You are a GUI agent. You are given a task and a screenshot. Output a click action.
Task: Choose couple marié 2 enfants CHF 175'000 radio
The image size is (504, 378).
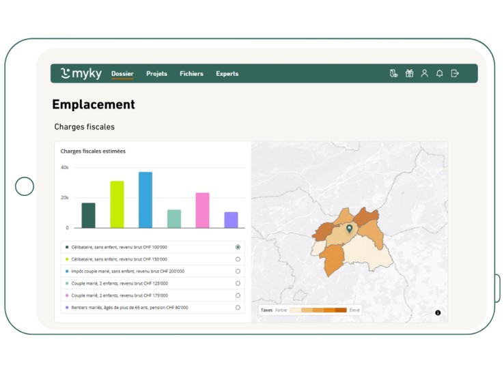click(x=238, y=295)
